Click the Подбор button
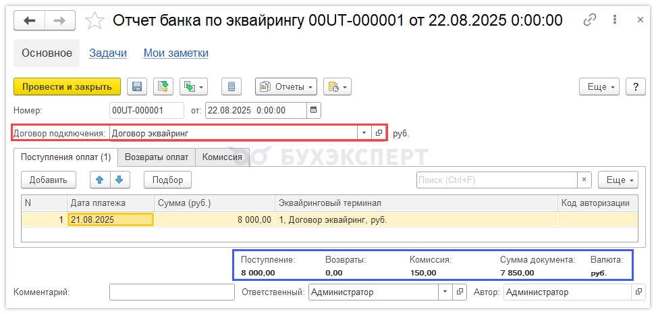 [x=168, y=180]
